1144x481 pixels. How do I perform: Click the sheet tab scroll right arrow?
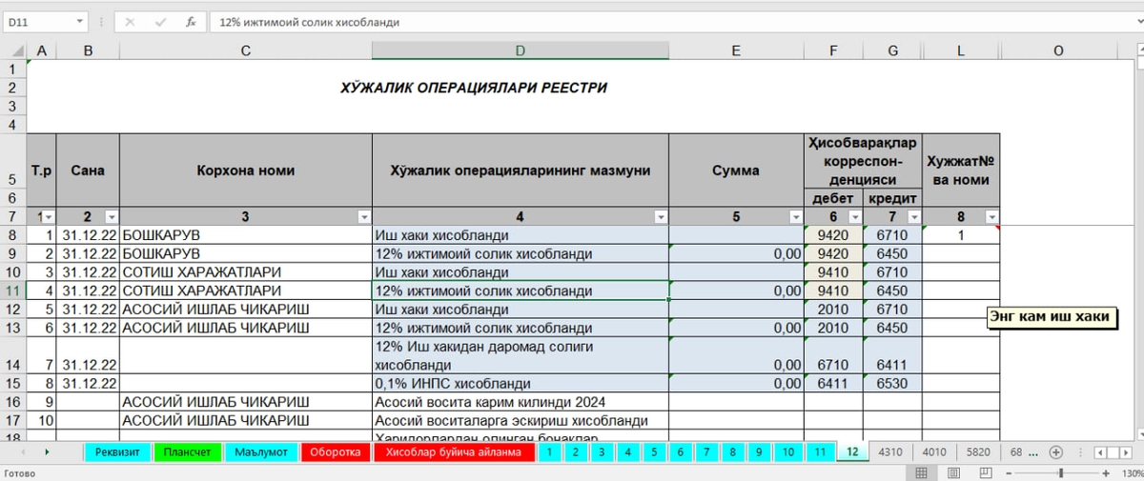pyautogui.click(x=46, y=451)
